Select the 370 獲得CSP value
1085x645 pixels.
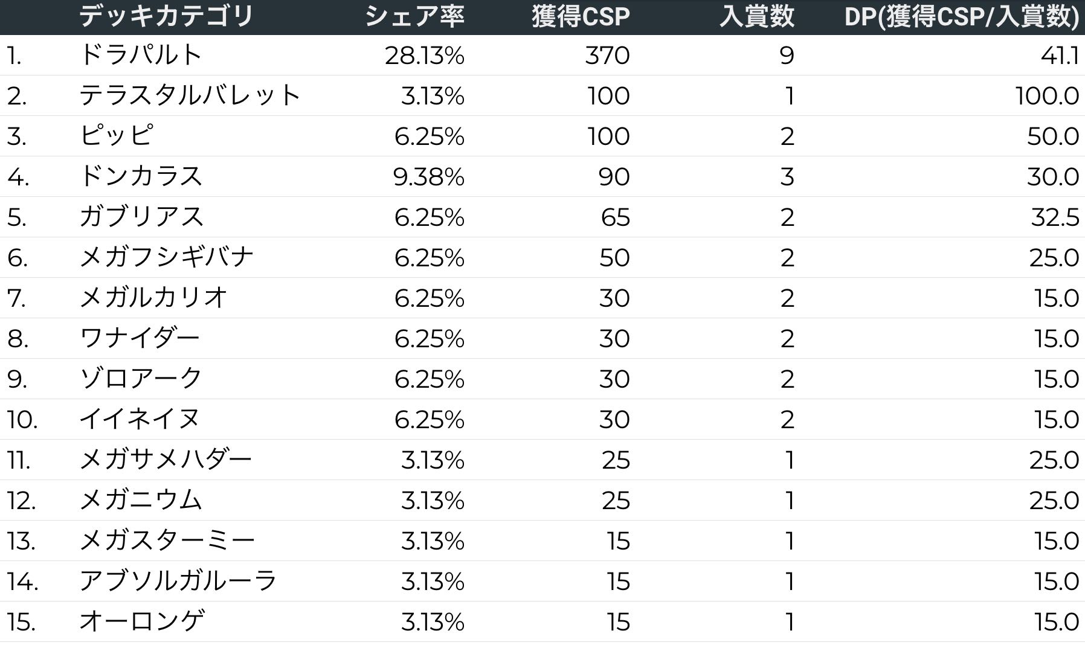pyautogui.click(x=607, y=56)
